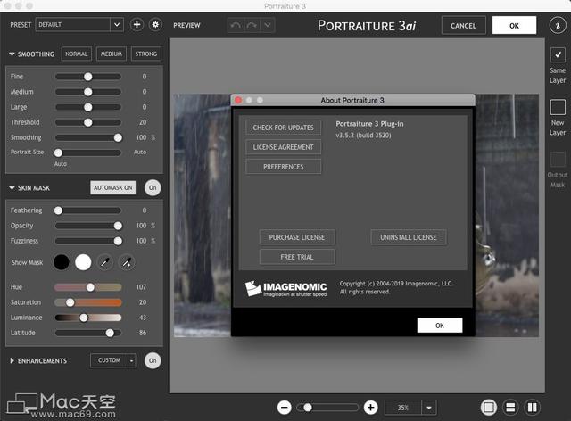This screenshot has width=571, height=421.
Task: Open preset settings gear icon
Action: [x=155, y=25]
